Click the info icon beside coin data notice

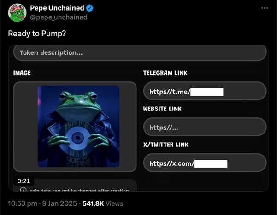coord(23,190)
